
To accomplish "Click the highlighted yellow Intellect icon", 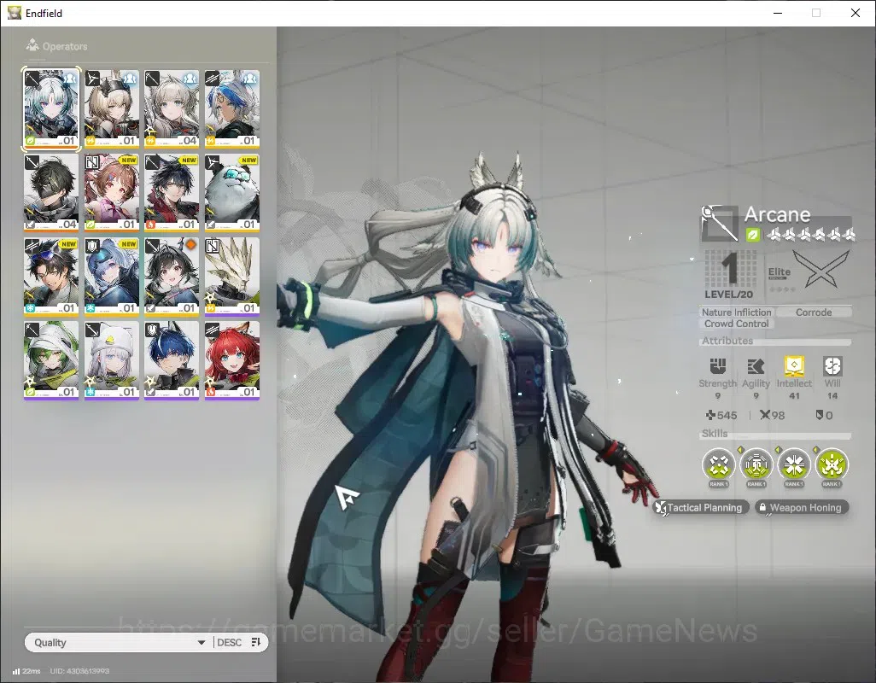I will pyautogui.click(x=794, y=365).
